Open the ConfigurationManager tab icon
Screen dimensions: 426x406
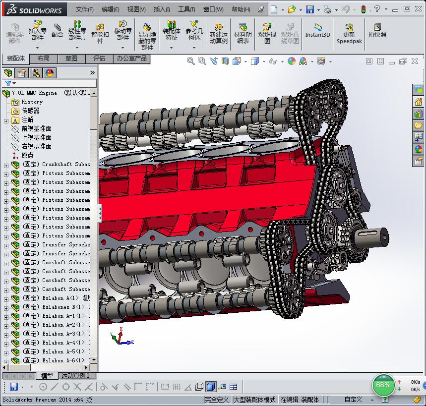click(35, 73)
